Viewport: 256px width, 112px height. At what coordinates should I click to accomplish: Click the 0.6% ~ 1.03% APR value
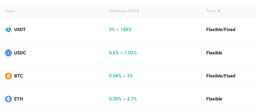tap(123, 53)
